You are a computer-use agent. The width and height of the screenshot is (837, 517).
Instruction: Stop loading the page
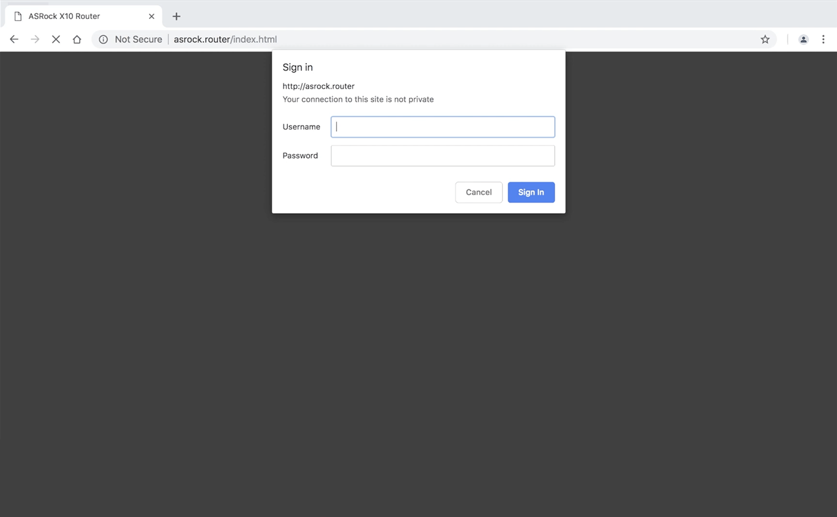[56, 39]
